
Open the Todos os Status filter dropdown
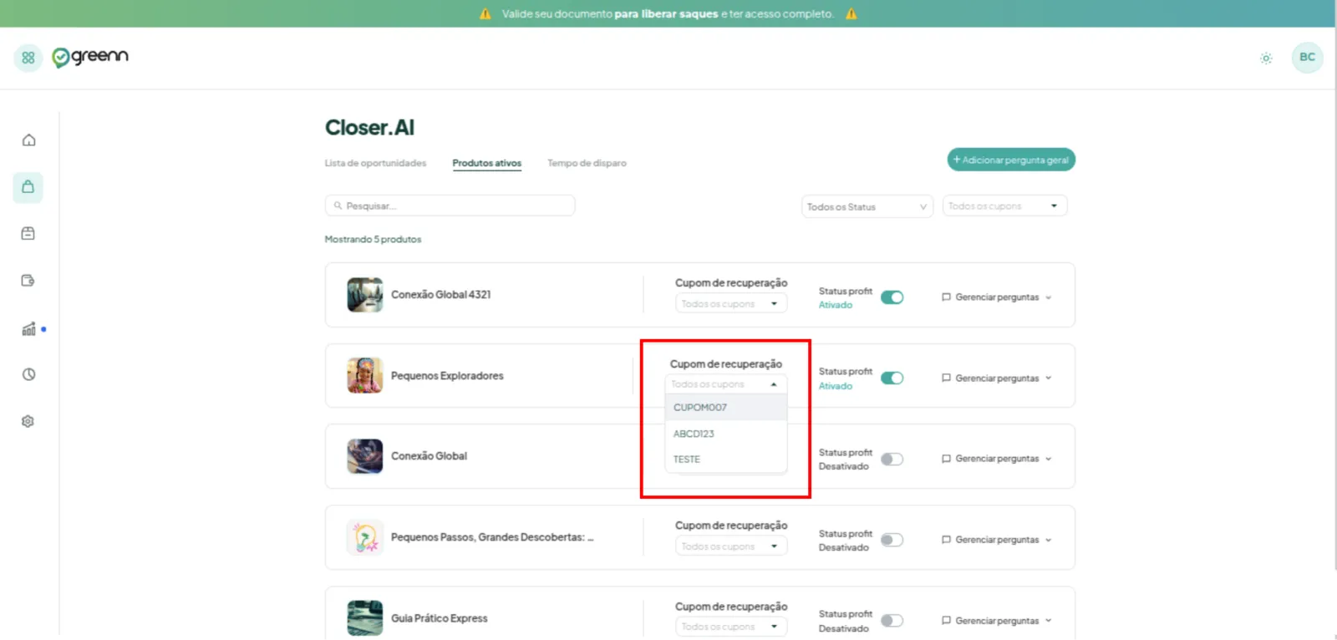pyautogui.click(x=867, y=206)
